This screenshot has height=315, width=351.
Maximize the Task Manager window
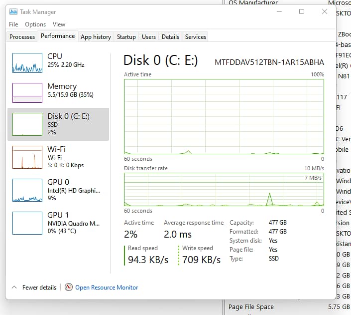pyautogui.click(x=302, y=11)
